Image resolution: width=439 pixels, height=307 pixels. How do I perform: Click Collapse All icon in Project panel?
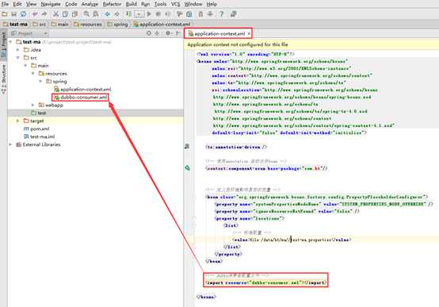(157, 33)
